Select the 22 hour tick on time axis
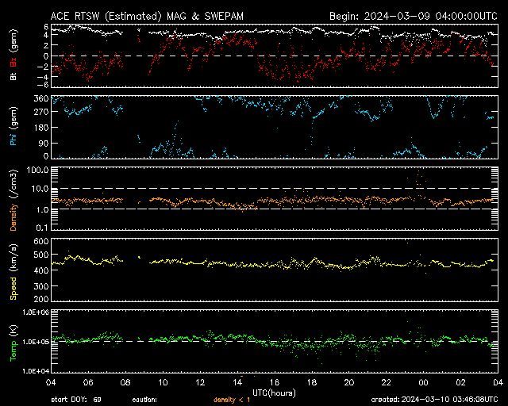 [x=386, y=381]
